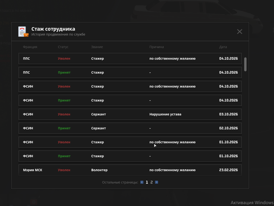Screen dimensions: 274x206
Task: Click ППС in the Принят row
Action: pos(26,72)
